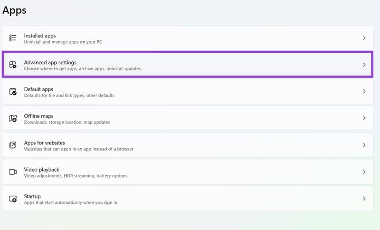
Task: Select the Offline maps label
Action: click(x=38, y=116)
